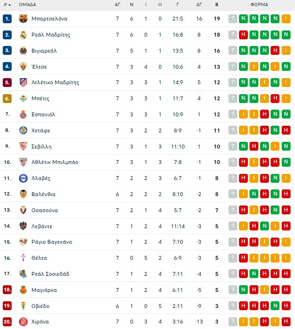Click the Μπέτις green crest icon
This screenshot has height=329, width=295.
click(23, 99)
